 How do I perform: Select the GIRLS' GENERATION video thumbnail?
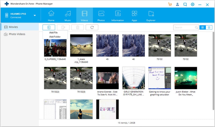(x=134, y=78)
